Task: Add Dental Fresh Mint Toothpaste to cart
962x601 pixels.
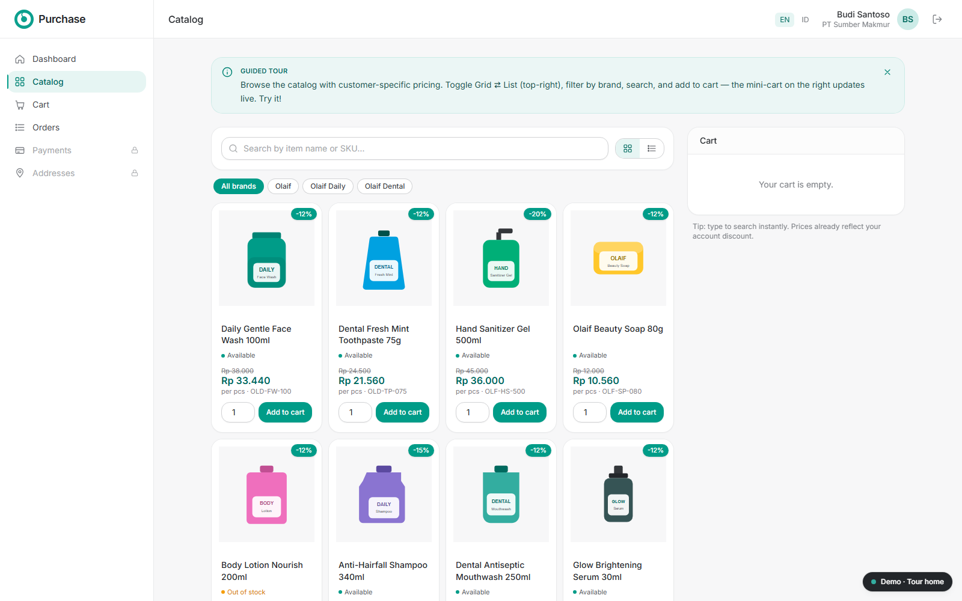Action: coord(402,412)
